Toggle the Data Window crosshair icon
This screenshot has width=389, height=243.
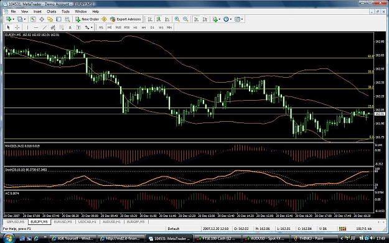42,19
